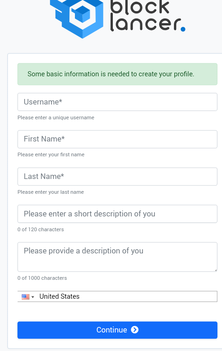
Task: Click the United States flag icon
Action: (25, 297)
